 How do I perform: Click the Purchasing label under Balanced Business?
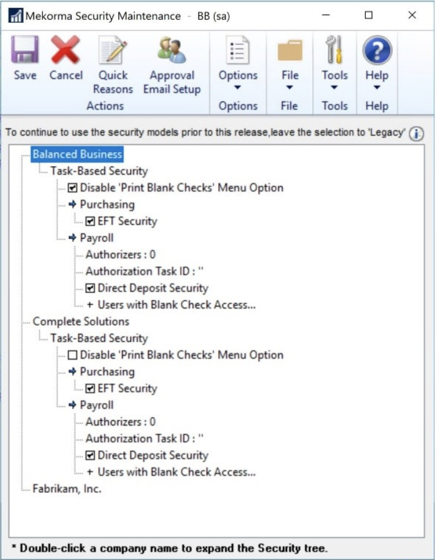coord(107,204)
